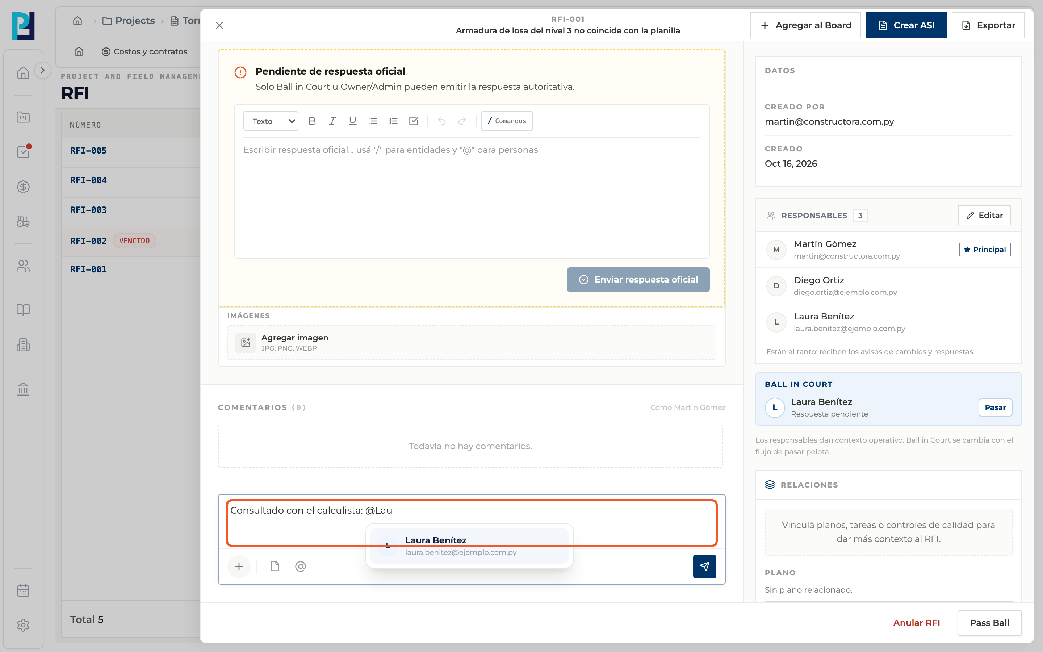
Task: Open Costos y contratos tab
Action: (144, 51)
